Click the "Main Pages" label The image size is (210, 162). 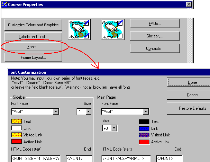107,97
